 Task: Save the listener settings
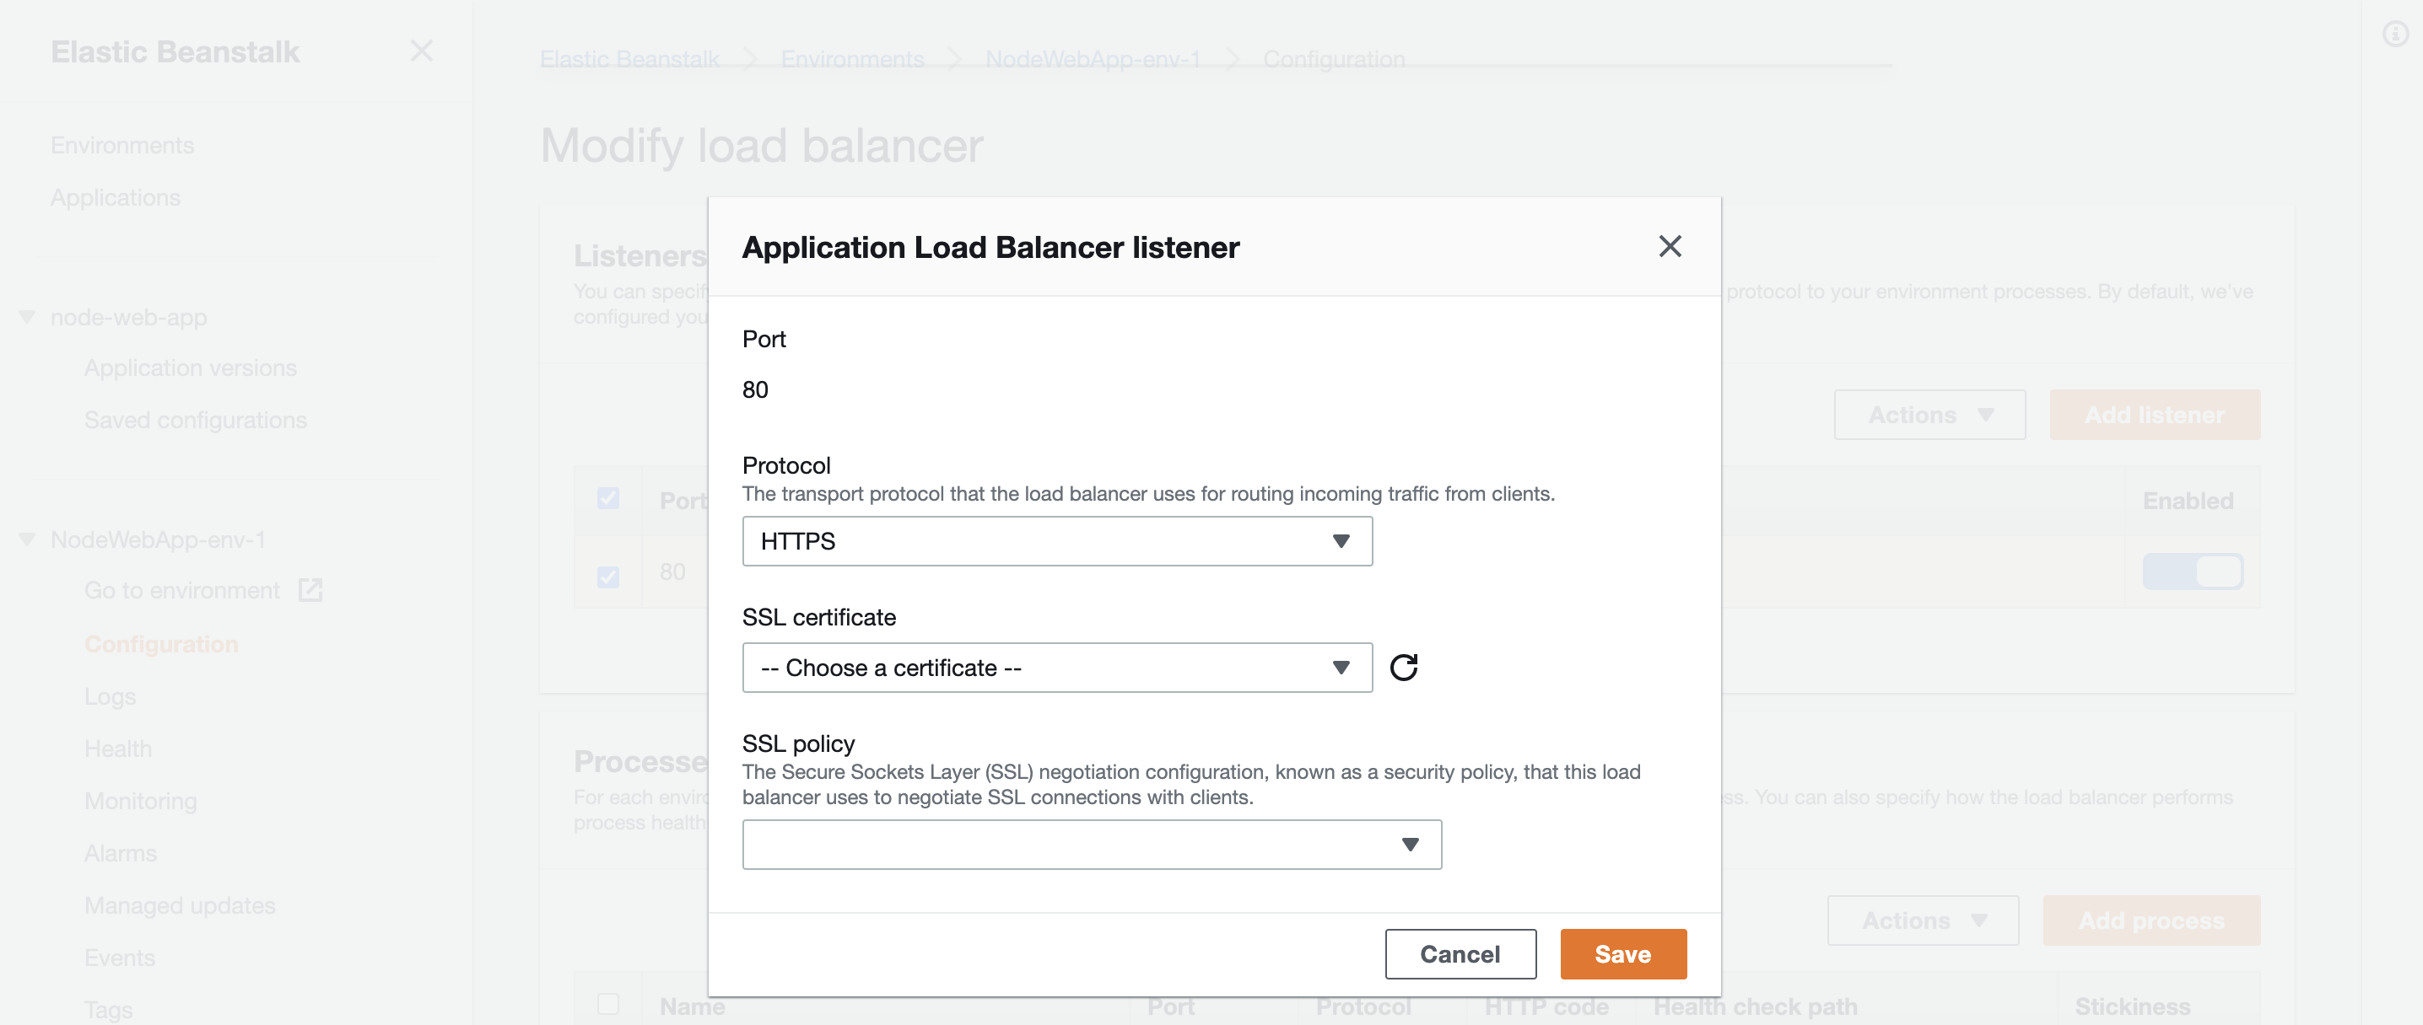click(1622, 954)
